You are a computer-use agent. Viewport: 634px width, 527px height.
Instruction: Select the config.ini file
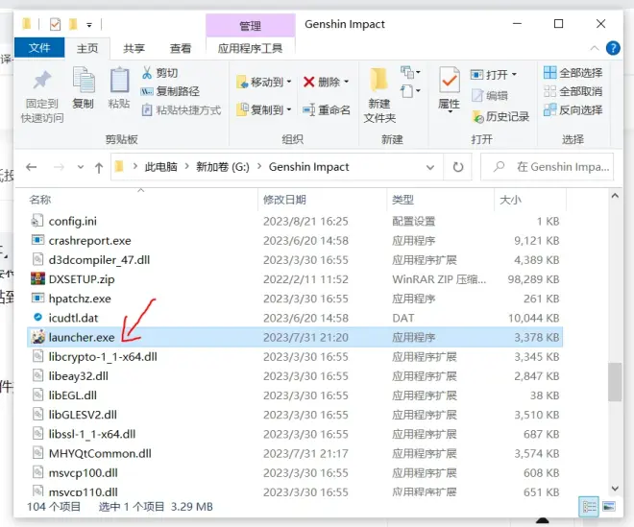pyautogui.click(x=295, y=221)
